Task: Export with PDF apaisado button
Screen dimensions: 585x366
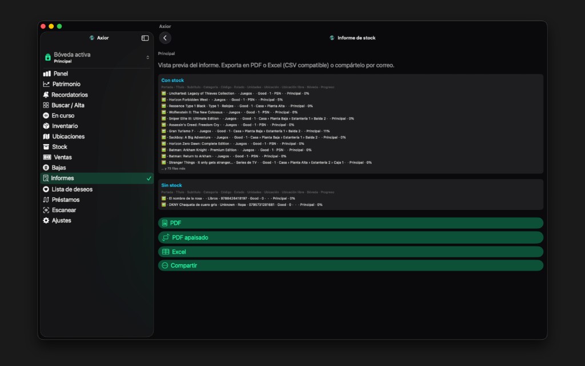Action: tap(351, 237)
